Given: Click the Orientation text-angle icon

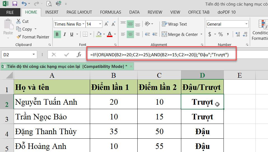Looking at the screenshot, I should (x=147, y=24).
